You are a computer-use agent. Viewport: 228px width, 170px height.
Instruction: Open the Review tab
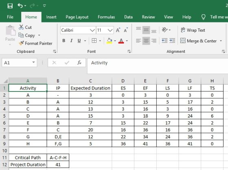pyautogui.click(x=149, y=17)
